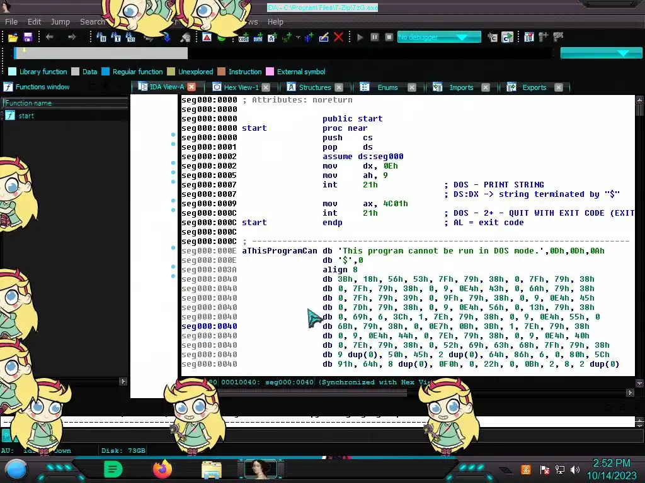Click the Functions window scroll right arrow
The width and height of the screenshot is (645, 483).
click(123, 382)
